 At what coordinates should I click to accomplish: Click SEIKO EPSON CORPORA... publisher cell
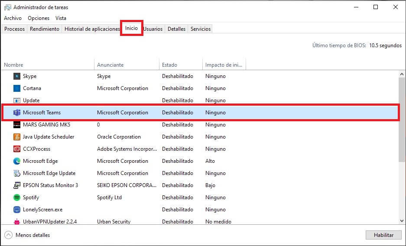(x=127, y=185)
